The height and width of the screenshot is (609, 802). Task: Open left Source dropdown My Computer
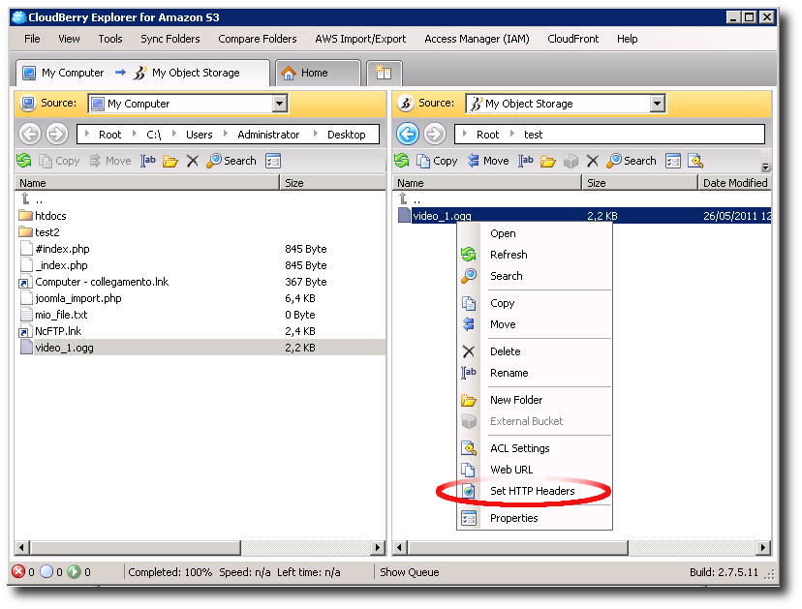click(x=188, y=104)
